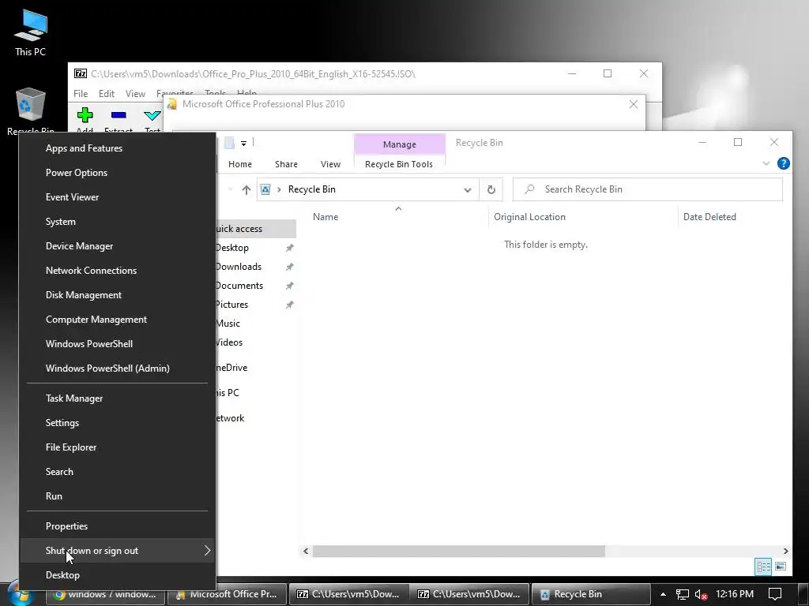Click the muted volume icon in tray
Image resolution: width=809 pixels, height=606 pixels.
(x=701, y=594)
